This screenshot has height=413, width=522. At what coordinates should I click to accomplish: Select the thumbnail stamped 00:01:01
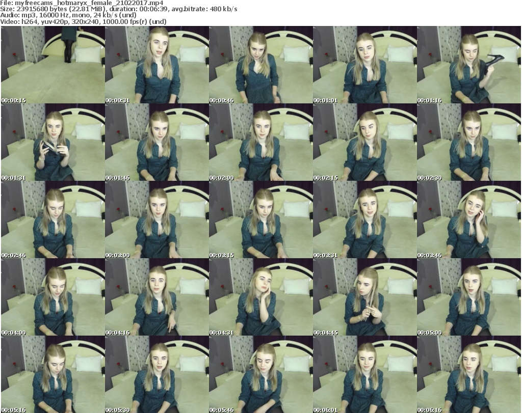(x=365, y=65)
